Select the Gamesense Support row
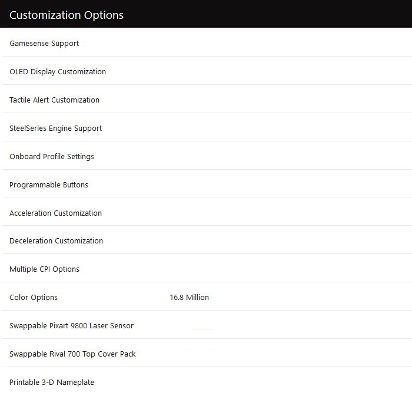This screenshot has height=399, width=412. click(207, 43)
